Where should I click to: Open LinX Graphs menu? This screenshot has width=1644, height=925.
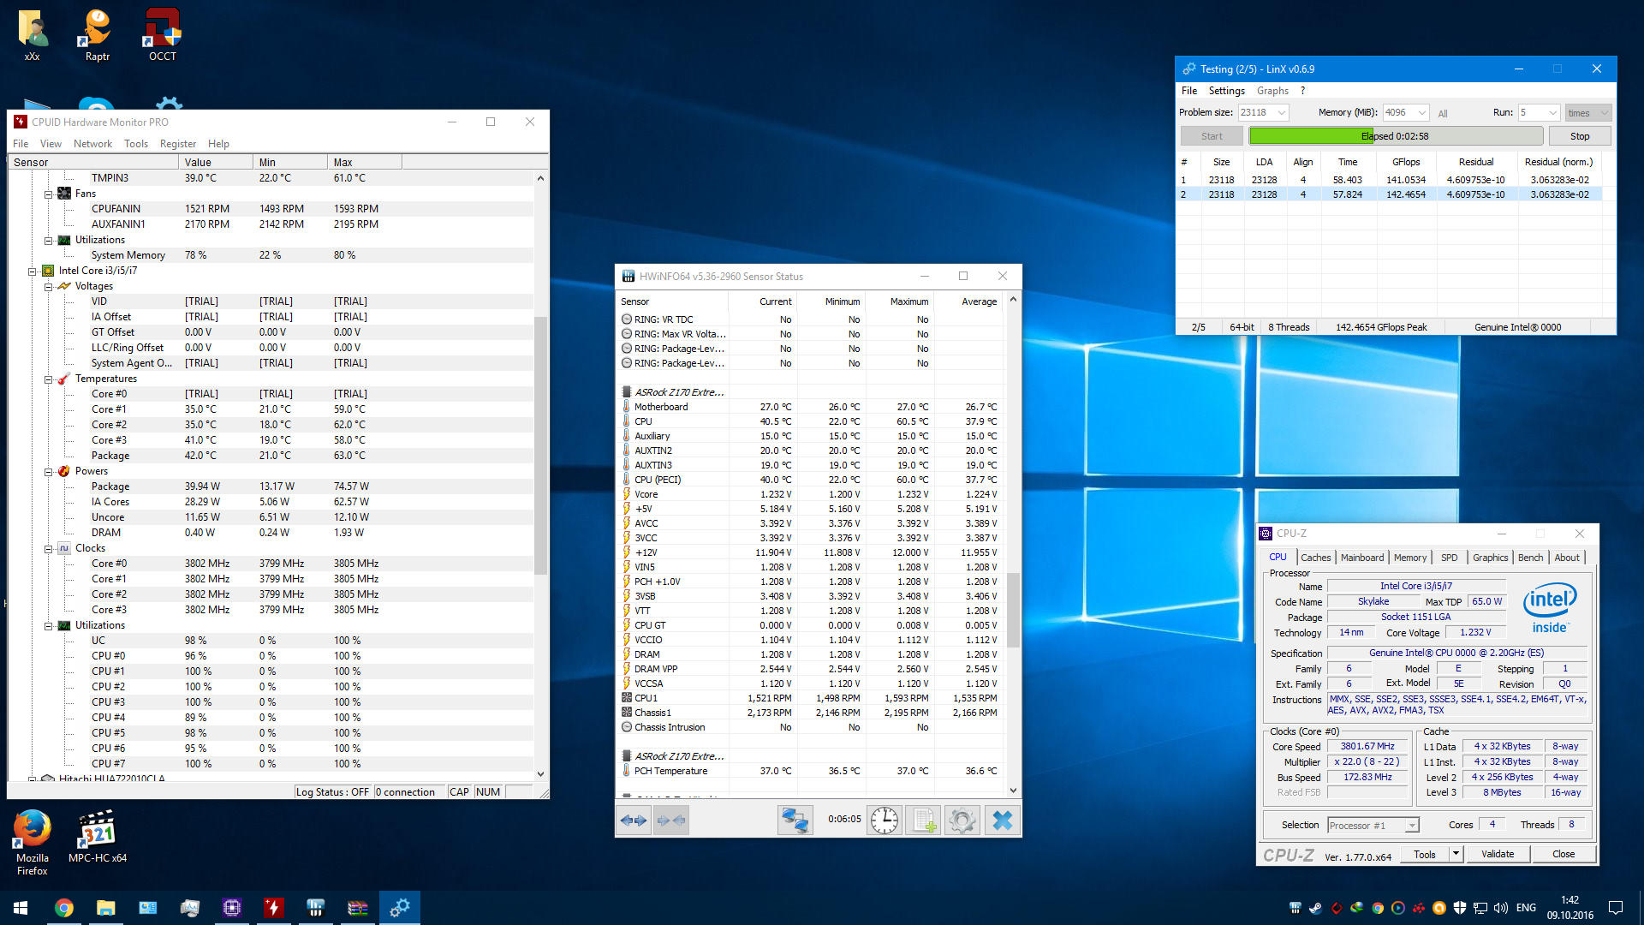point(1272,91)
